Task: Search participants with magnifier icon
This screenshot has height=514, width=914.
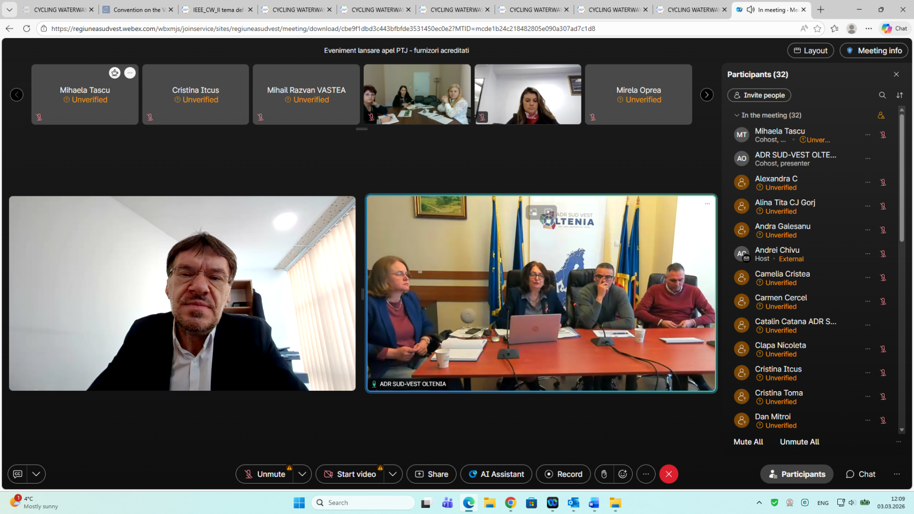Action: tap(882, 95)
